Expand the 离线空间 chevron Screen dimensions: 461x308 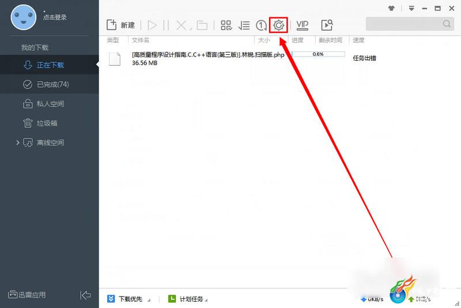point(18,142)
